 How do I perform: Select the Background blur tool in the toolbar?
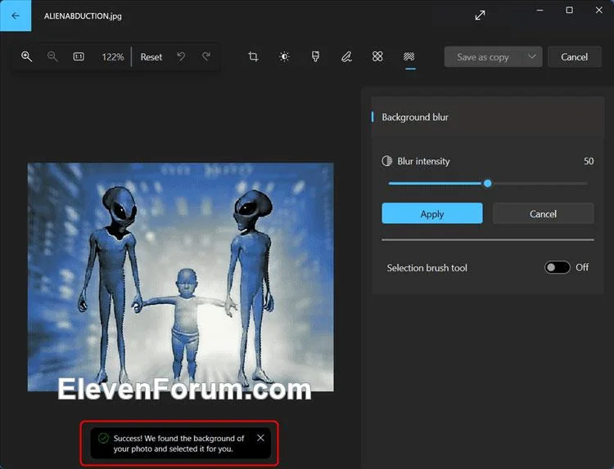[409, 57]
